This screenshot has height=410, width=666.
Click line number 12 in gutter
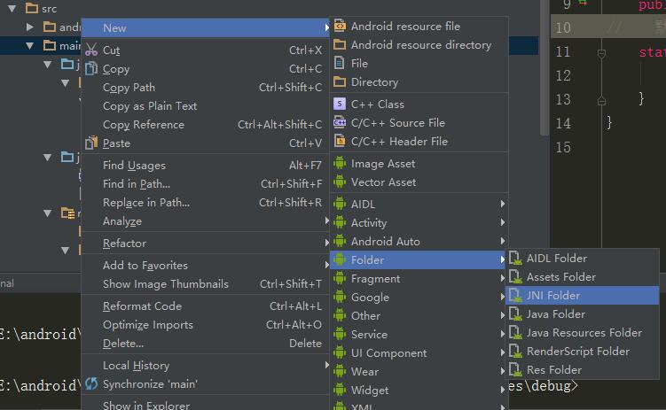point(563,75)
